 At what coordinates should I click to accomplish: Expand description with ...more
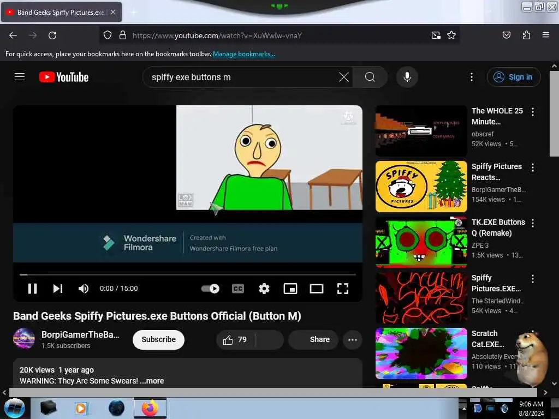coord(152,381)
